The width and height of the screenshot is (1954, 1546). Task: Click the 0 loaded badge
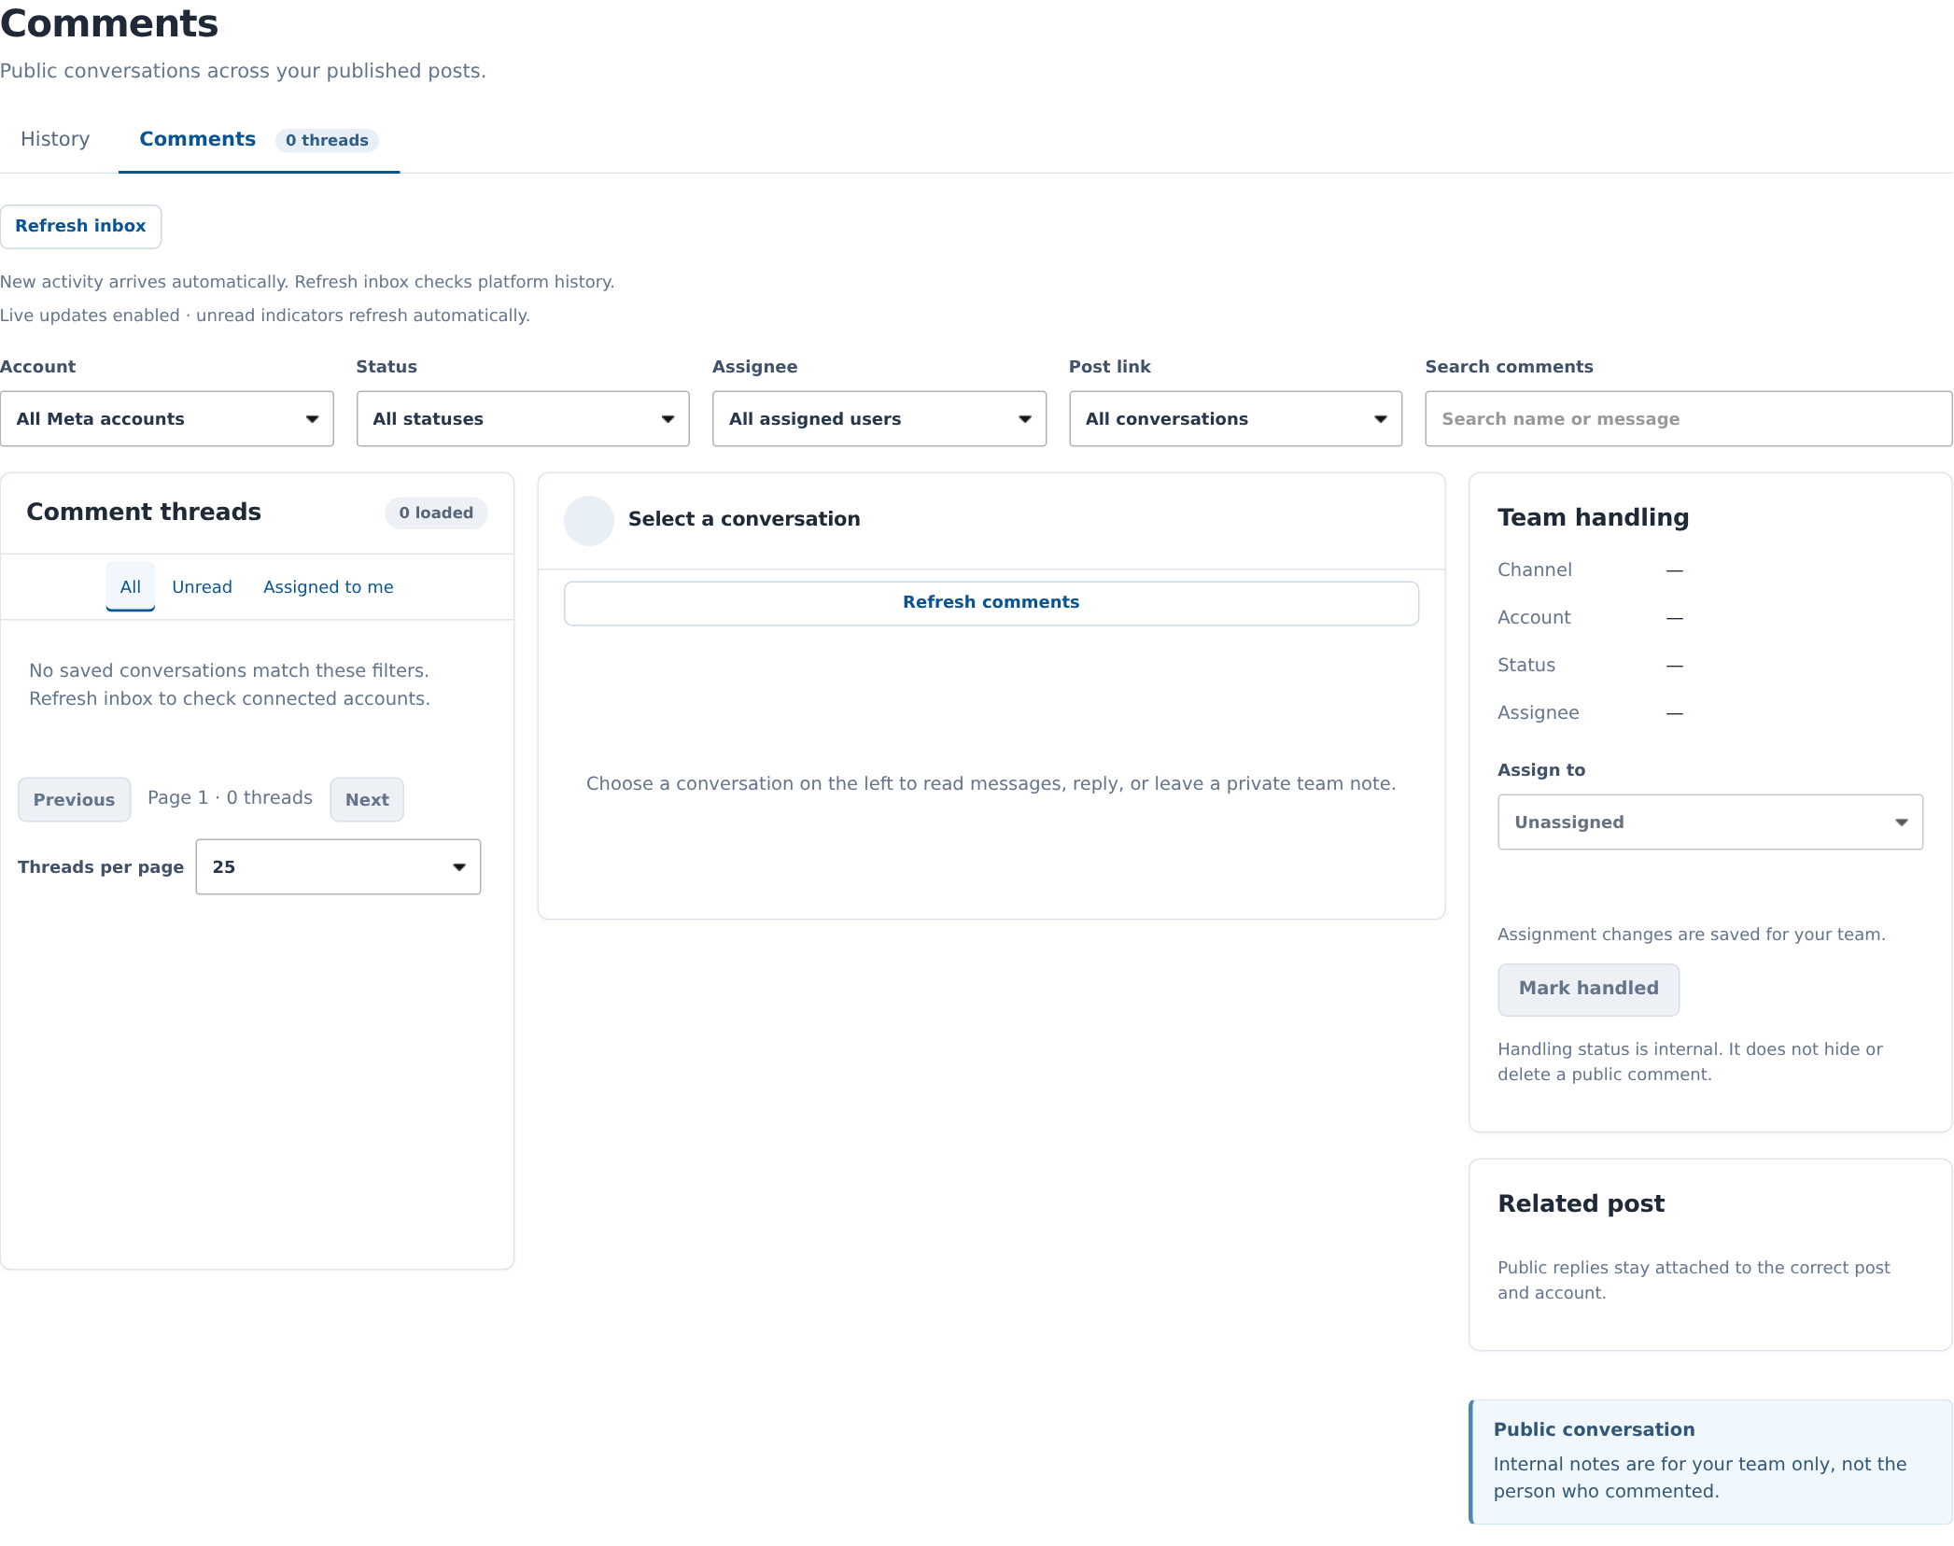click(436, 513)
